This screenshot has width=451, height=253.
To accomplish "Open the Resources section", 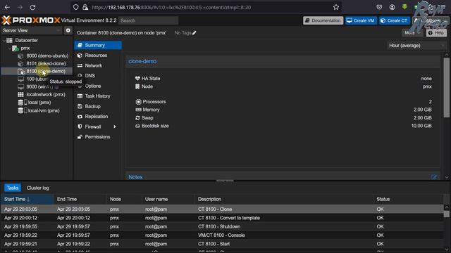I will pos(98,56).
